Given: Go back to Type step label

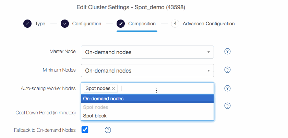Looking at the screenshot, I should pos(40,24).
